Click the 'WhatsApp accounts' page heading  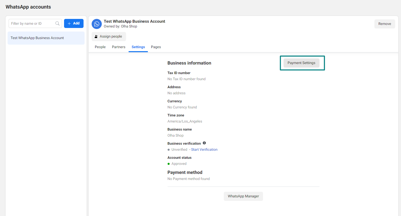tap(28, 7)
